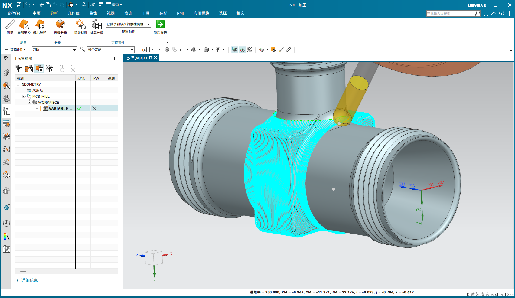The width and height of the screenshot is (515, 298).
Task: Click the paintbrush edit display icon
Action: coord(281,50)
